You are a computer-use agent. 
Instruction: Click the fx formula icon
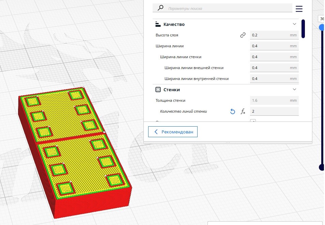click(x=243, y=111)
